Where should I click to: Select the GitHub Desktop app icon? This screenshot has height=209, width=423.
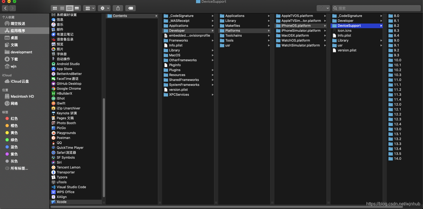53,84
